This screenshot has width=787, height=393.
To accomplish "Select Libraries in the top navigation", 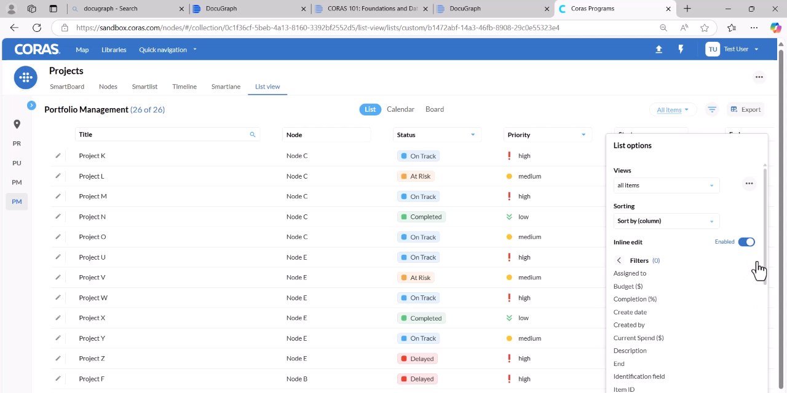I will coord(114,50).
